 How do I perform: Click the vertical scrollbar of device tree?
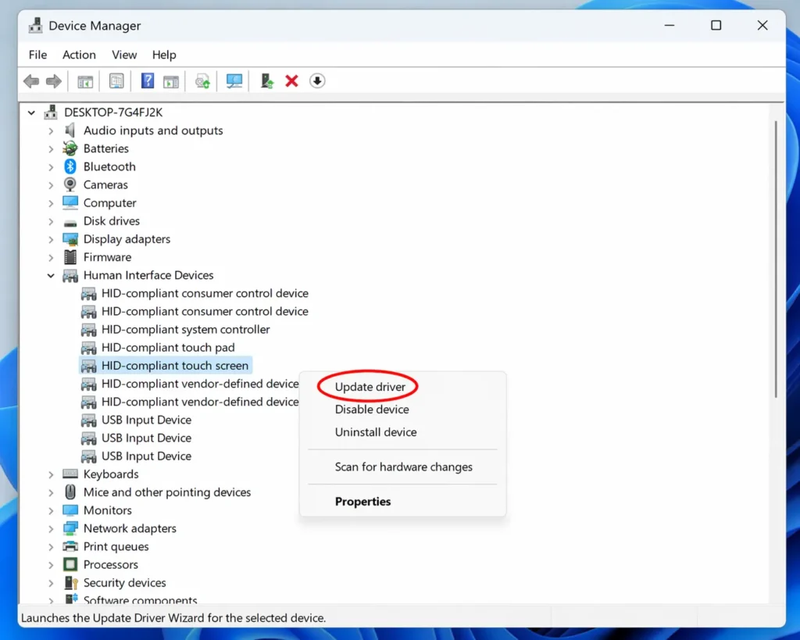click(x=776, y=259)
